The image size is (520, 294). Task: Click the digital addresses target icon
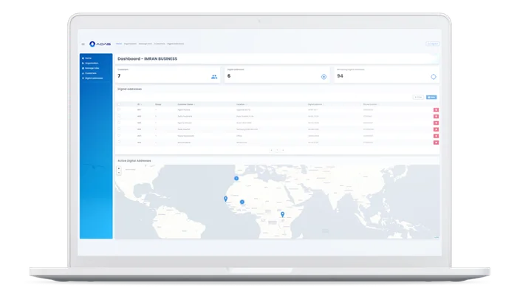click(x=324, y=77)
